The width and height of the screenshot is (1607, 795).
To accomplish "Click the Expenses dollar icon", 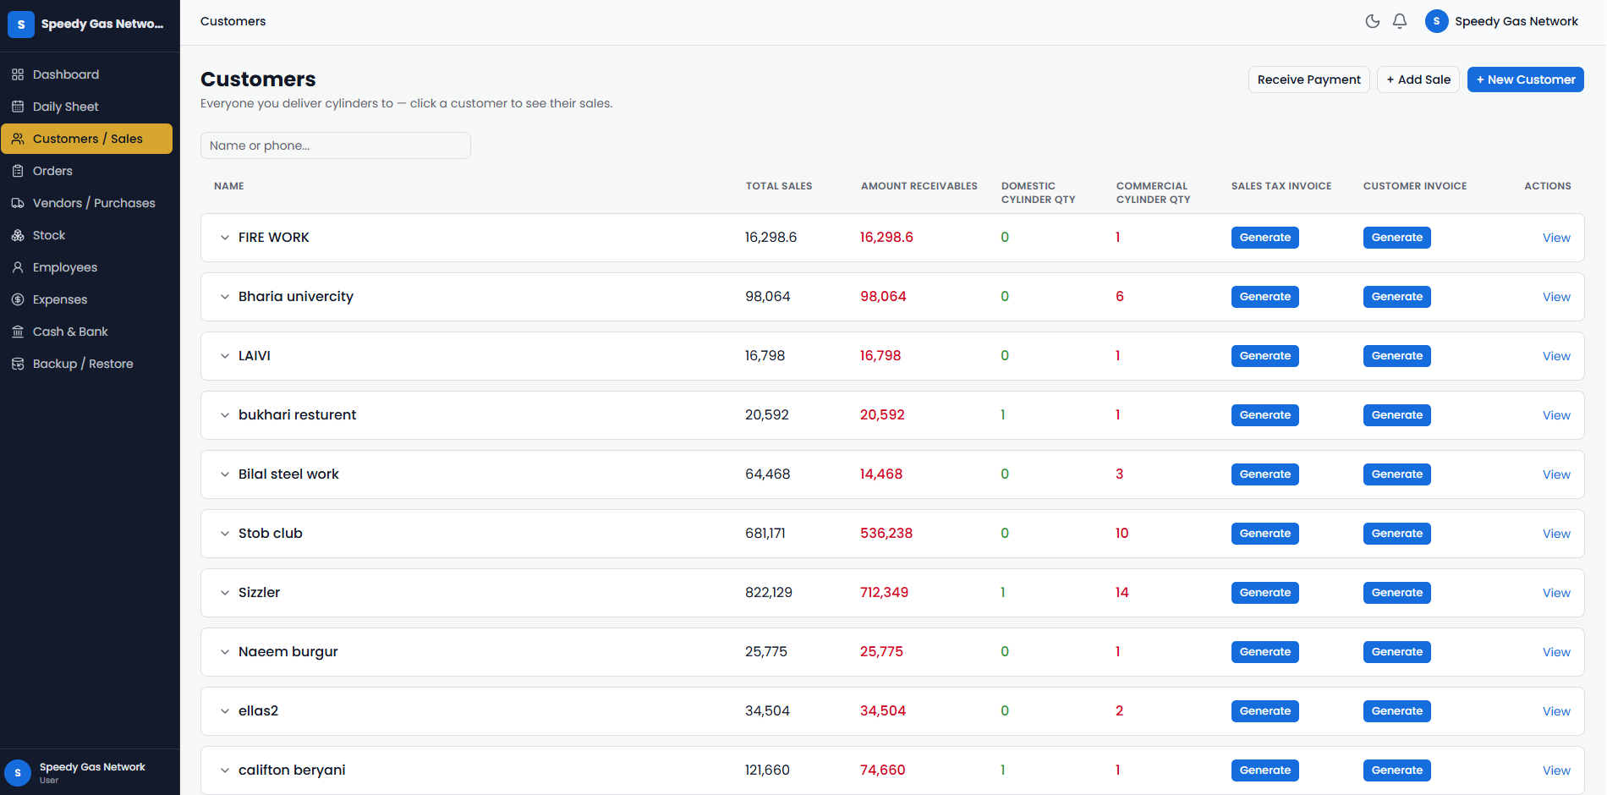I will click(x=18, y=299).
